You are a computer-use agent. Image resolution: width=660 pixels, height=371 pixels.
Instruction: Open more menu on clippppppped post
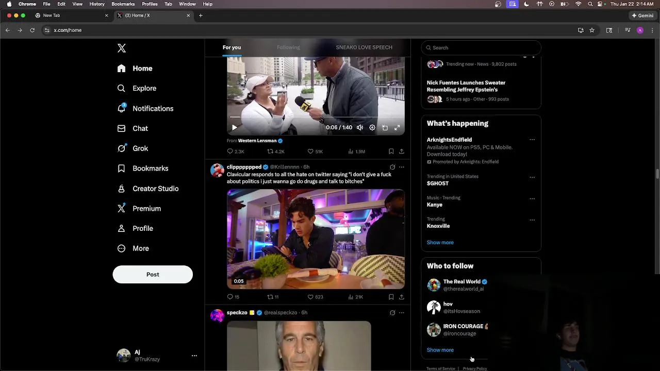click(x=402, y=167)
